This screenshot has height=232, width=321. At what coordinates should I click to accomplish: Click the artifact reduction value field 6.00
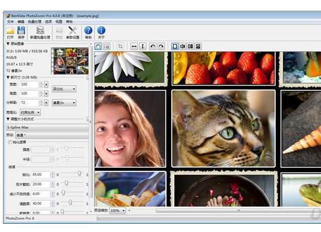tap(40, 194)
